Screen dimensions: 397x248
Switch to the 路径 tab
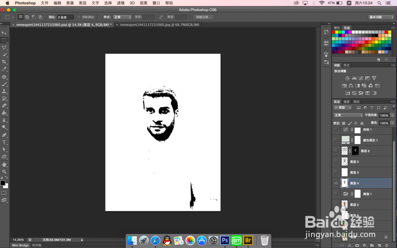(356, 102)
